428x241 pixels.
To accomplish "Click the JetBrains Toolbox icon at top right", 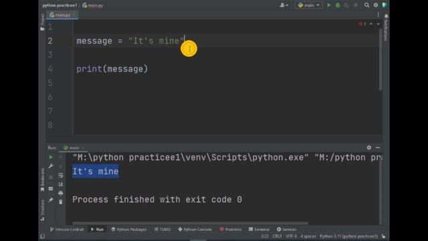I will point(385,5).
